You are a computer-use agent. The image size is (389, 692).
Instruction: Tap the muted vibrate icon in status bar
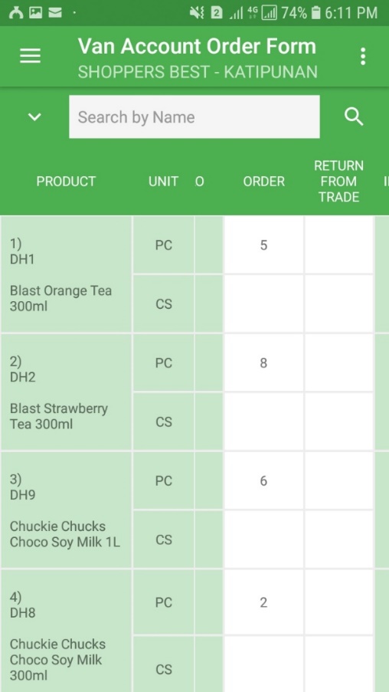click(x=197, y=13)
